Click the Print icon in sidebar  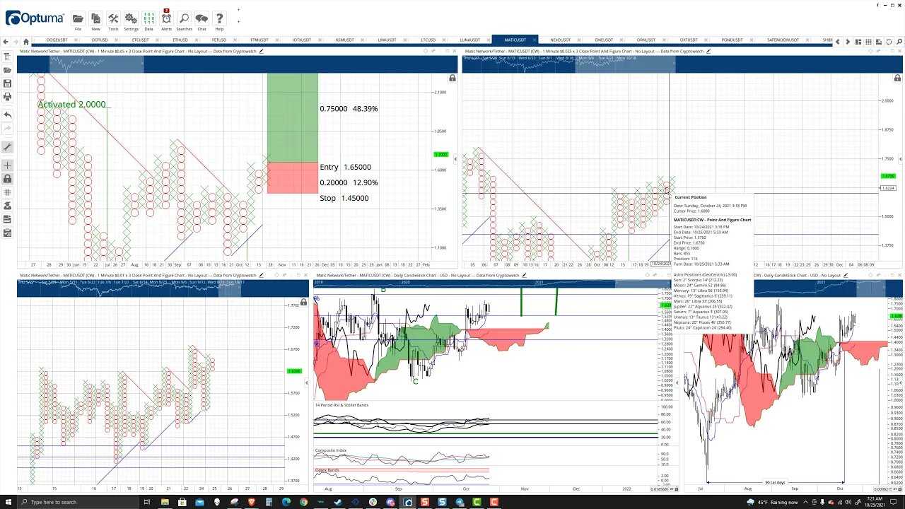click(7, 97)
